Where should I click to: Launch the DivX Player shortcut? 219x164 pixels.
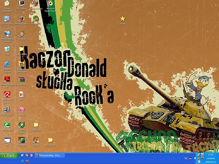click(x=22, y=5)
